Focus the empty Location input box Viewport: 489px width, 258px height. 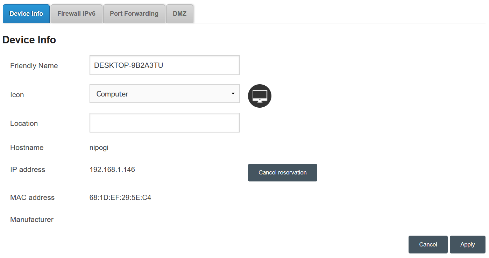pyautogui.click(x=164, y=123)
